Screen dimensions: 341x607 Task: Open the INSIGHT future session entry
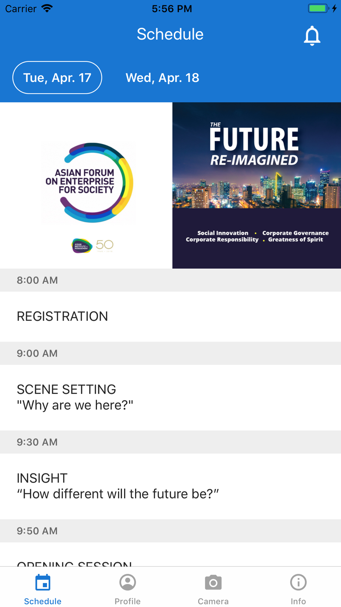pos(170,486)
